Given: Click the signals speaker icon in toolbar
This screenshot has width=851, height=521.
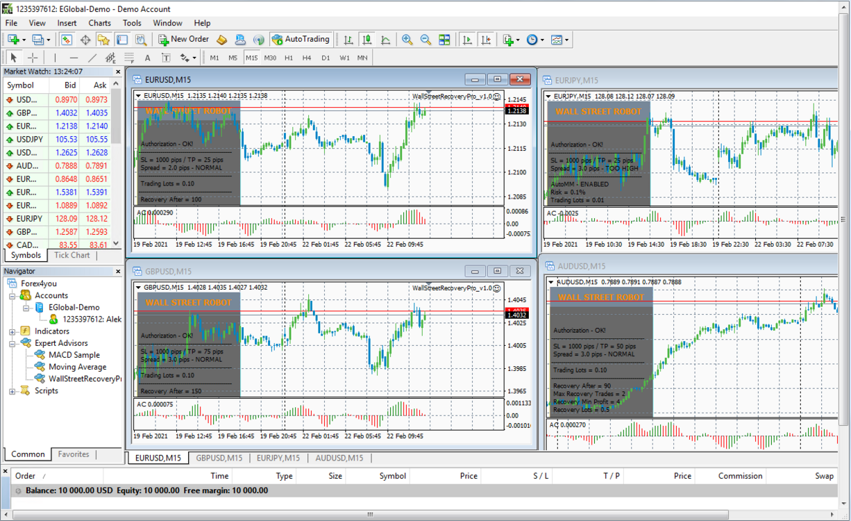Looking at the screenshot, I should pos(258,40).
